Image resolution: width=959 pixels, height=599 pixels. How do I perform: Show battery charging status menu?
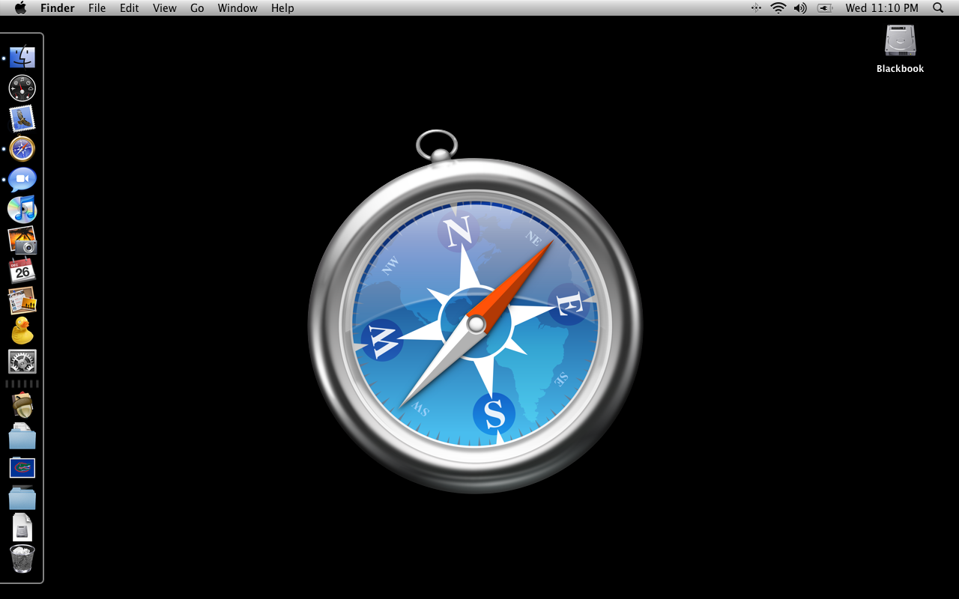click(x=825, y=8)
